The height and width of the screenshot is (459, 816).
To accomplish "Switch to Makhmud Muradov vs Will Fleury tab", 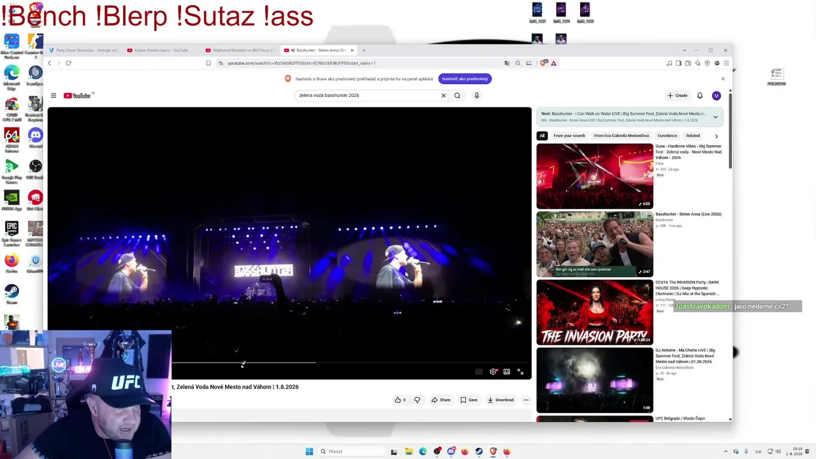I will [x=240, y=50].
